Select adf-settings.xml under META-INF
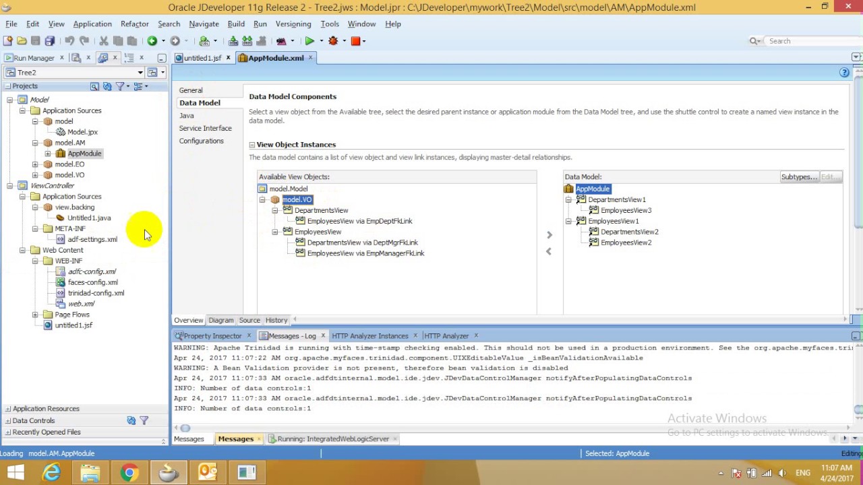This screenshot has width=863, height=485. (x=92, y=240)
